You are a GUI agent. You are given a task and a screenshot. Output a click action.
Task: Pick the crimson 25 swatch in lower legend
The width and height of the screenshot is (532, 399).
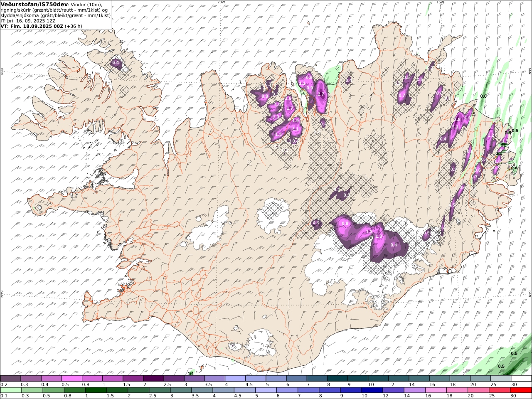500,390
